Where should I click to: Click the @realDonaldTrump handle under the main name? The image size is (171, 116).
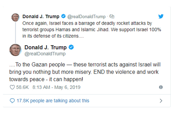[45, 54]
